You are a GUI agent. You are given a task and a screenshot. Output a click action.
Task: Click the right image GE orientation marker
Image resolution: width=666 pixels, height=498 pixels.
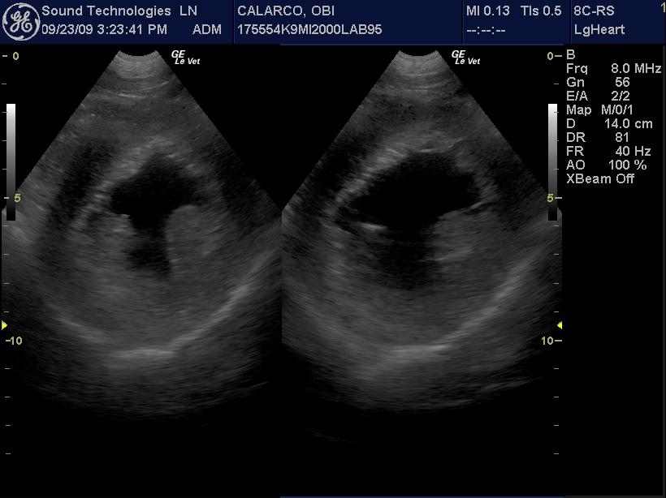tap(465, 58)
